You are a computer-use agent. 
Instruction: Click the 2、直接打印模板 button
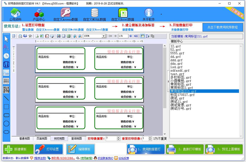(185, 149)
